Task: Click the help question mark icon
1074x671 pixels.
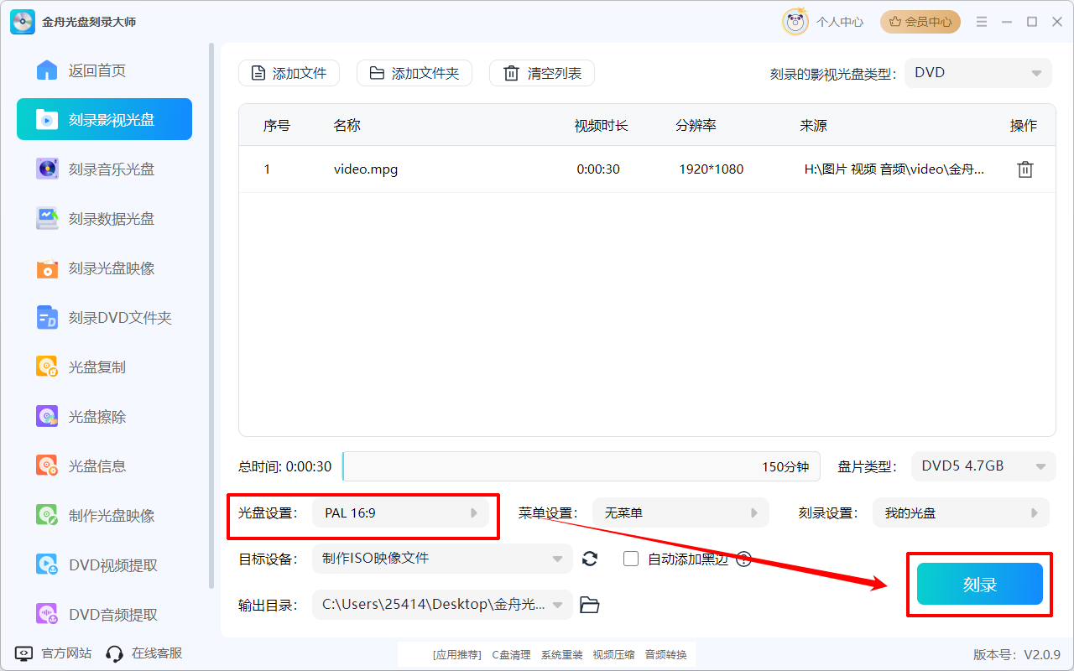Action: click(x=743, y=559)
